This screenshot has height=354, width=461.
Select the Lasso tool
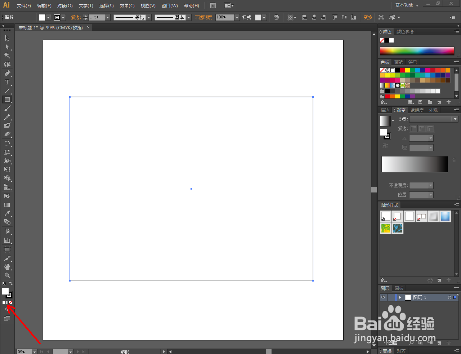7,64
